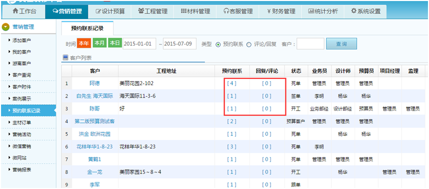Open 微信营销 in the sidebar

click(x=21, y=146)
